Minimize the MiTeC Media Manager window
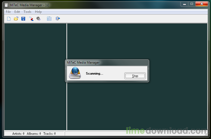The width and height of the screenshot is (211, 139). coord(185,4)
